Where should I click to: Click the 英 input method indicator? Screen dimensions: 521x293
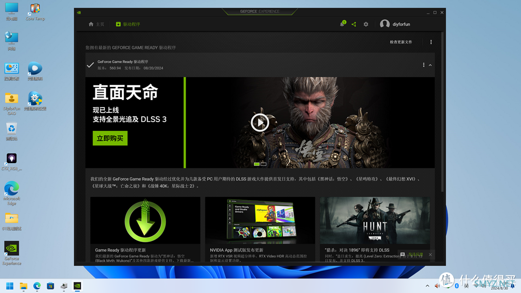[x=466, y=286]
